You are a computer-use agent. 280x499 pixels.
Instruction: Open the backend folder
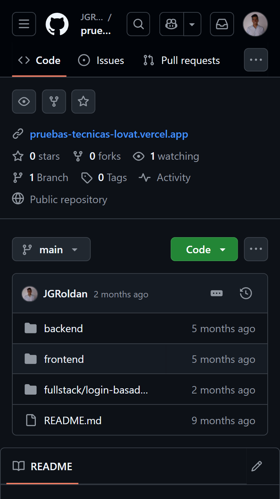point(63,328)
